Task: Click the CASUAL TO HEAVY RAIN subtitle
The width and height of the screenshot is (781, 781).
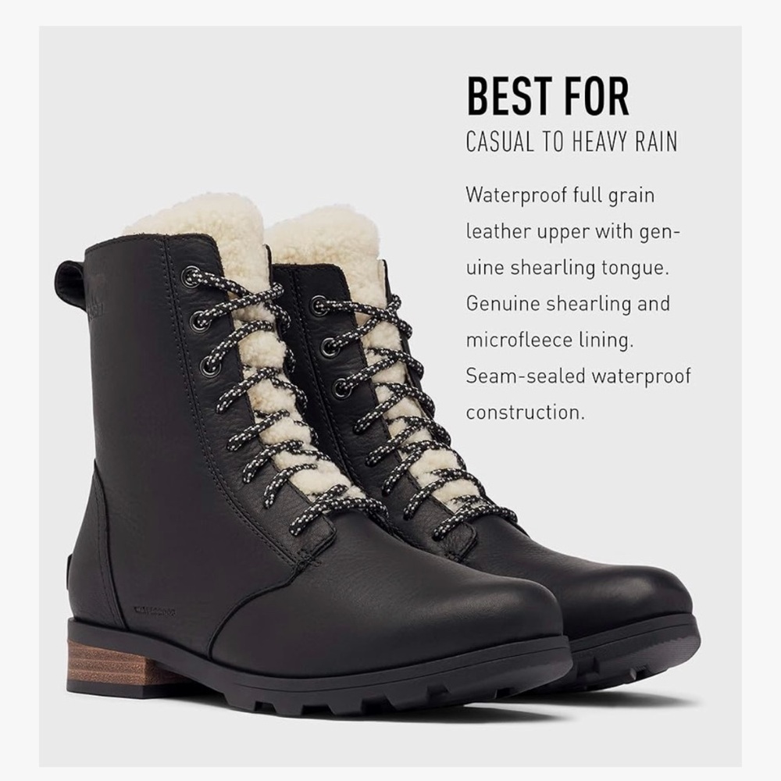Action: coord(572,141)
